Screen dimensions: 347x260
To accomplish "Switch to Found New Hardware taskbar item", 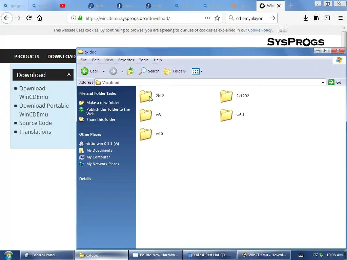I will [x=156, y=255].
